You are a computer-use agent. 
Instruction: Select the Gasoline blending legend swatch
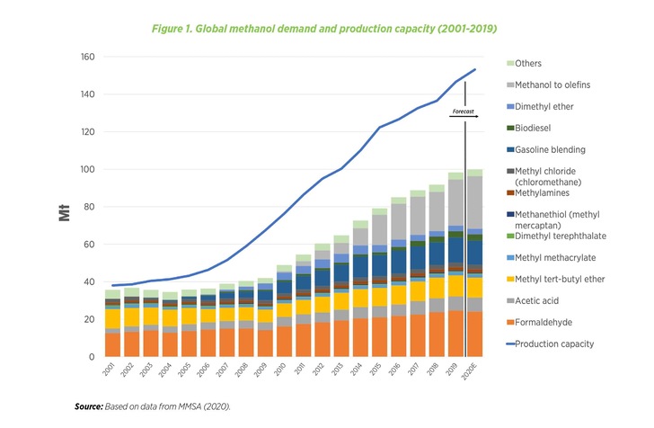coord(510,149)
